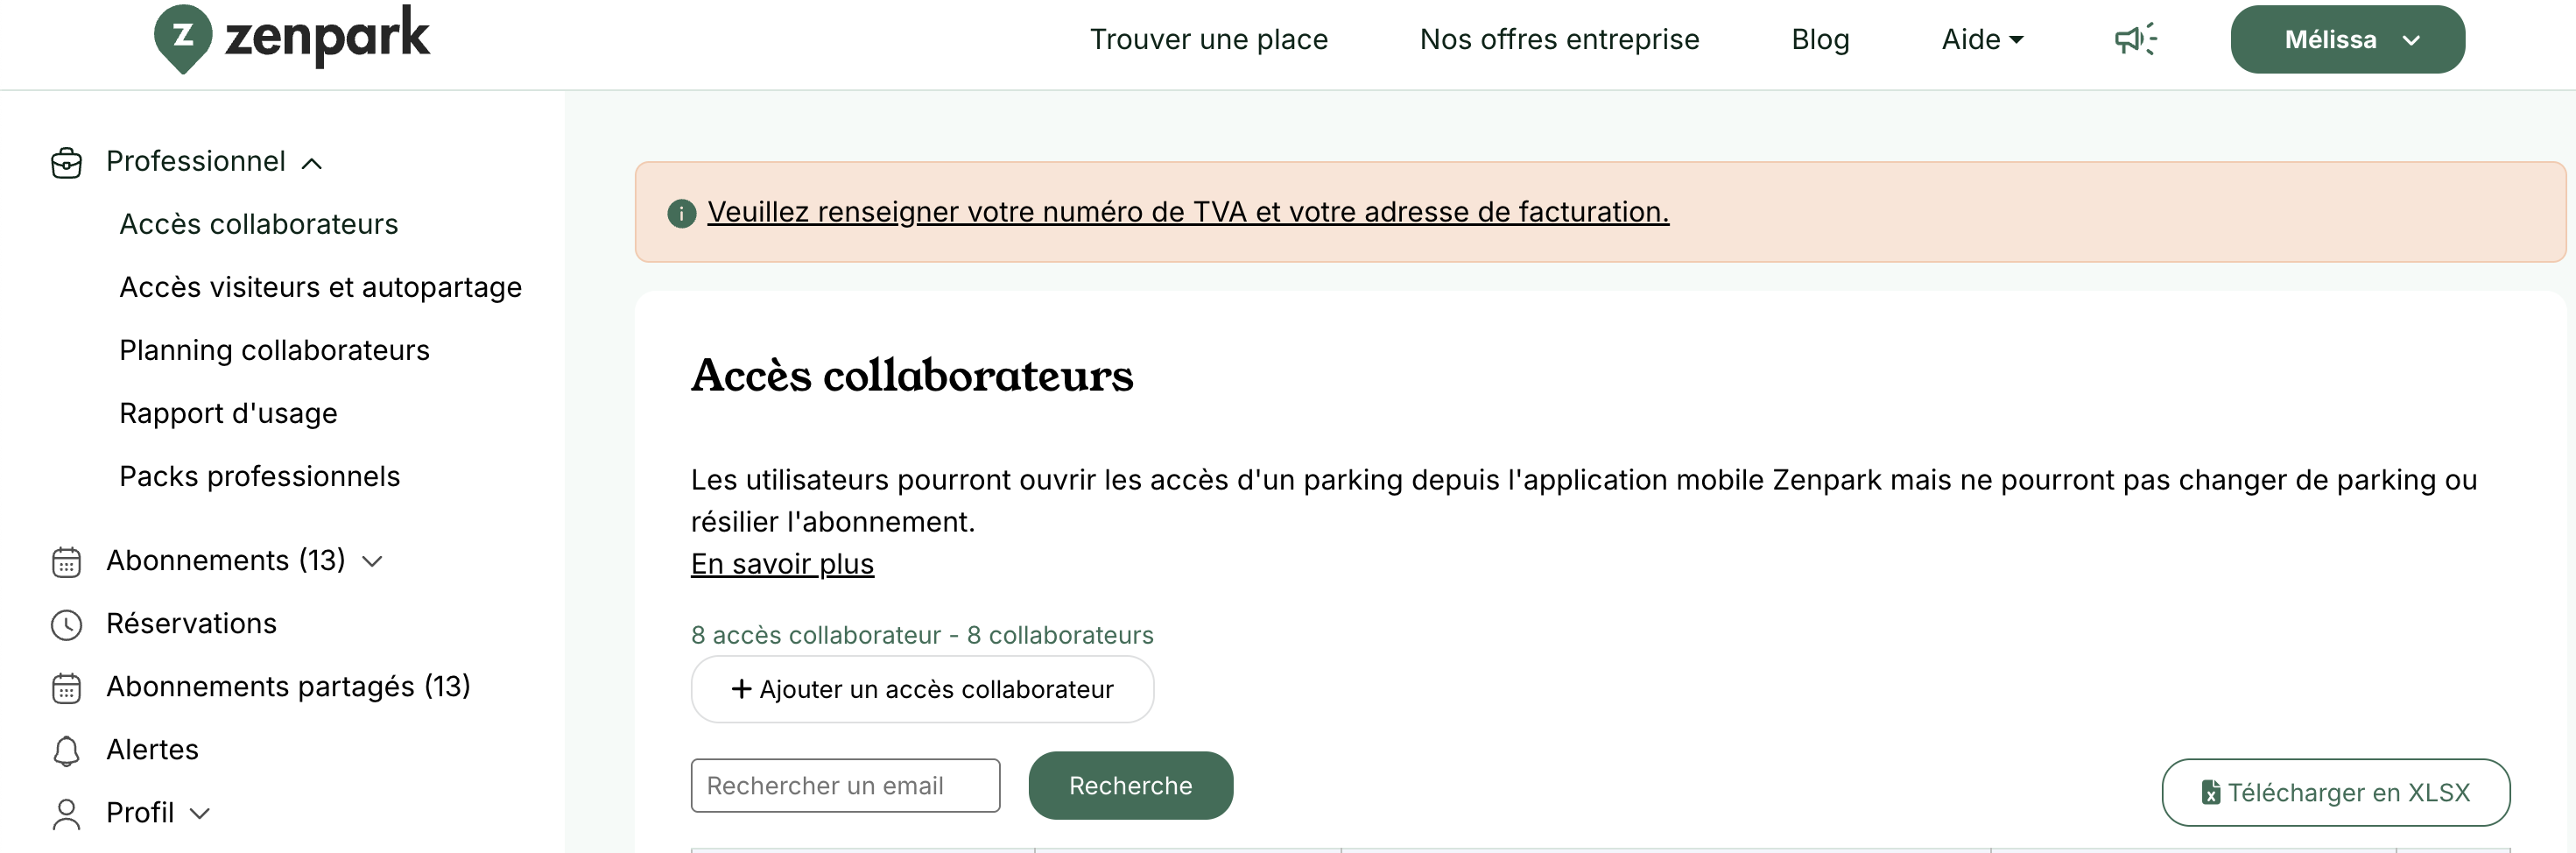Screen dimensions: 2576x853
Task: Follow the En savoir plus link
Action: click(x=782, y=564)
